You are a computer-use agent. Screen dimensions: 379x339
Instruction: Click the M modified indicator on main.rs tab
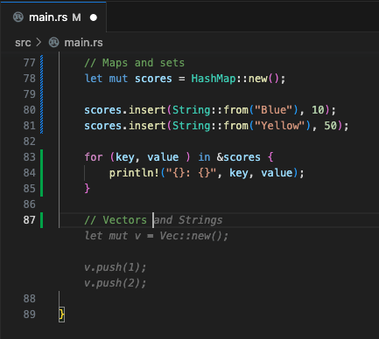coord(76,17)
